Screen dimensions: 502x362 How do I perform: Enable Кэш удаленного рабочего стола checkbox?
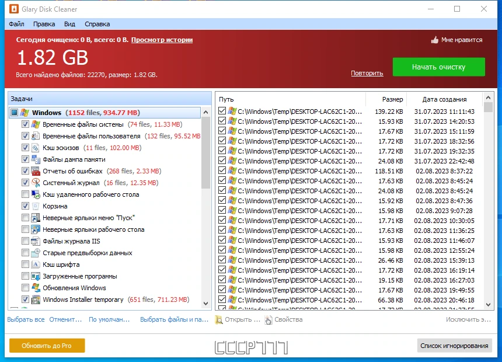pyautogui.click(x=25, y=194)
